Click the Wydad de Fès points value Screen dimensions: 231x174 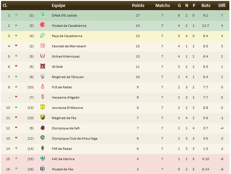[138, 169]
